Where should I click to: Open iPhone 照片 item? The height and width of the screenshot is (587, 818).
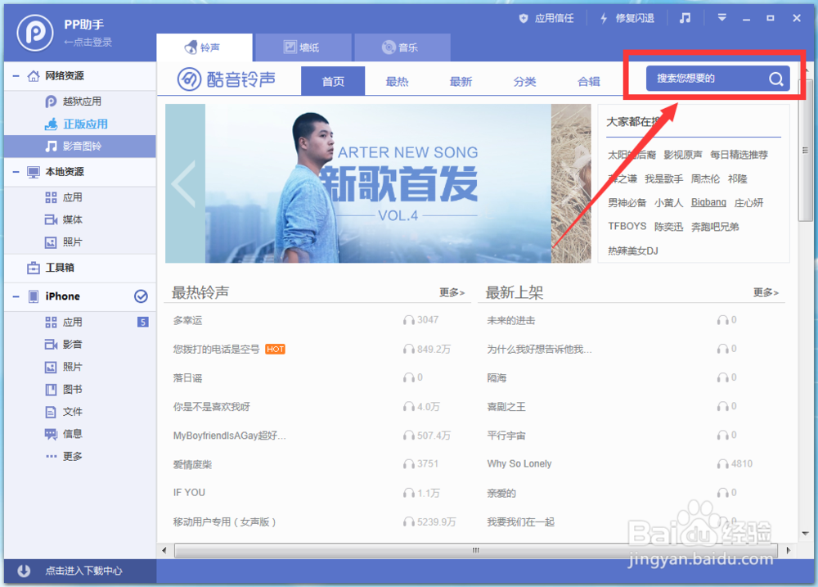(x=64, y=367)
